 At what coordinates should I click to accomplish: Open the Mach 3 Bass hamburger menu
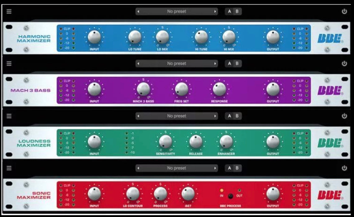coord(9,64)
